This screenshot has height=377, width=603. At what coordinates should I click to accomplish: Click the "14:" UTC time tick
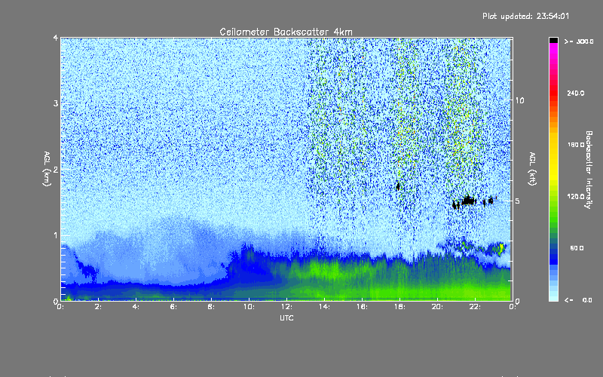coord(324,307)
